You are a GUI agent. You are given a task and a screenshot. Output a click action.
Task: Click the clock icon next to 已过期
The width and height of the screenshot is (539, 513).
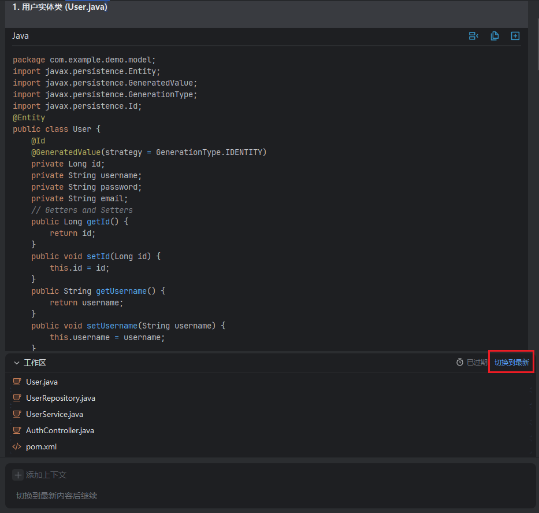(460, 362)
